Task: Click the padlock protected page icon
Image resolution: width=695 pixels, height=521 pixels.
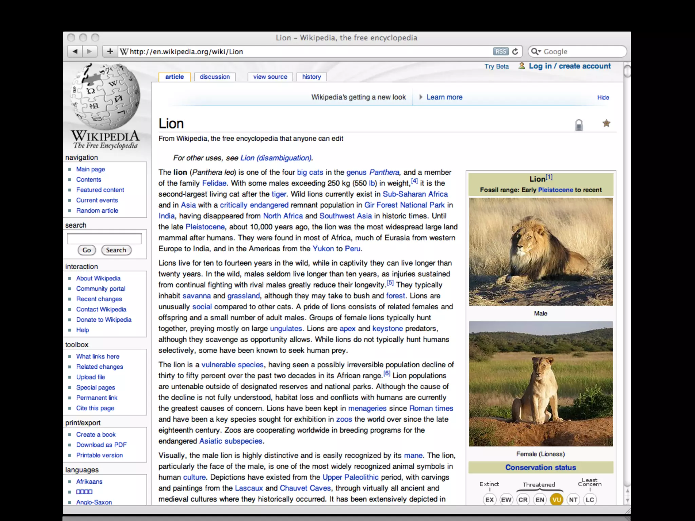Action: (579, 124)
